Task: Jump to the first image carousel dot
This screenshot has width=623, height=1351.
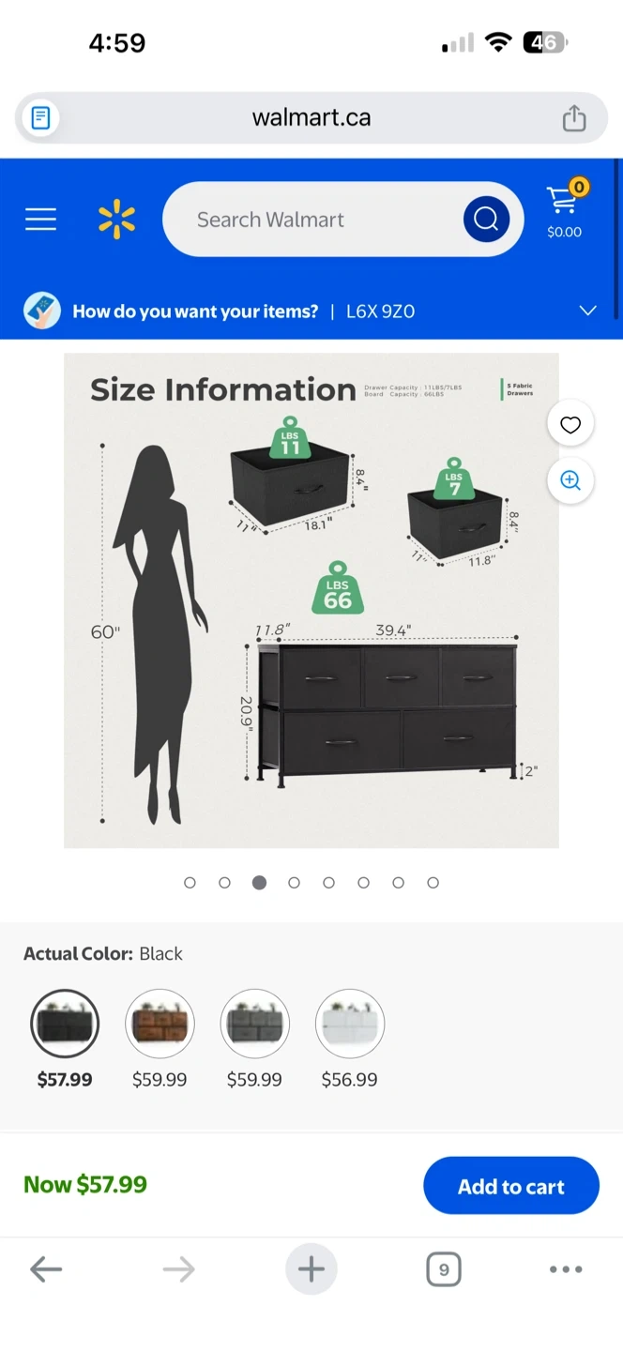Action: coord(190,883)
